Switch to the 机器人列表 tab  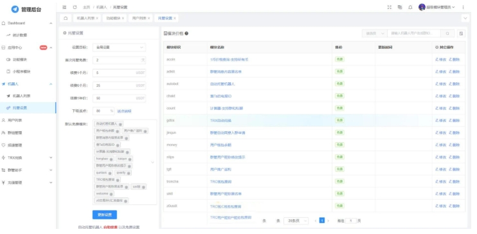(x=85, y=18)
